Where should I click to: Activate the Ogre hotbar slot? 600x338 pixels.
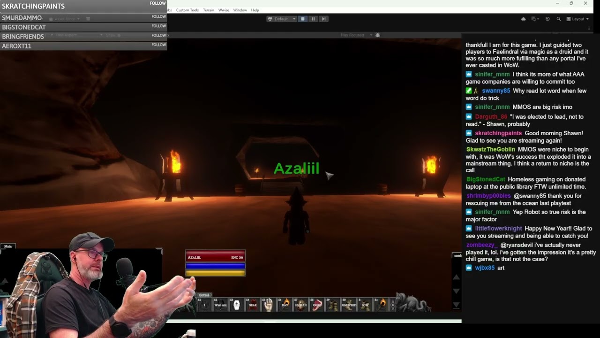317,305
